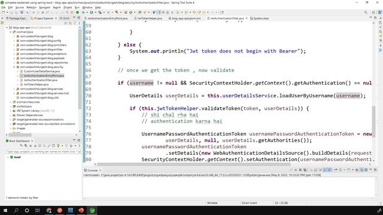Click the Open Perspective icon at top right
The height and width of the screenshot is (215, 383).
coord(373,12)
